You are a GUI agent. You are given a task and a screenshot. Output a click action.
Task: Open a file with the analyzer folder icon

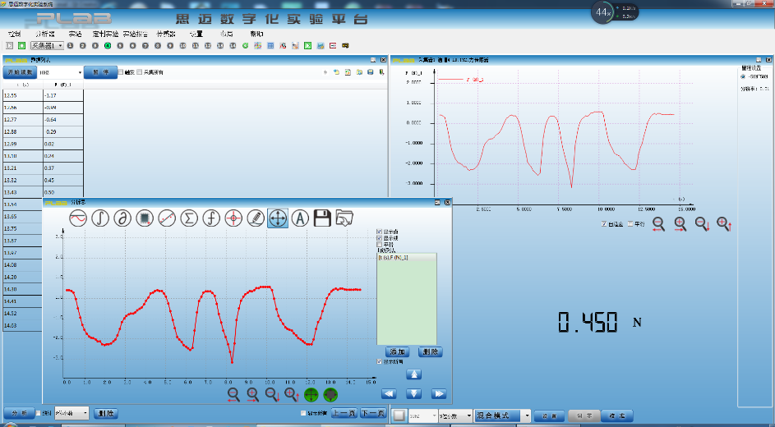tap(344, 218)
